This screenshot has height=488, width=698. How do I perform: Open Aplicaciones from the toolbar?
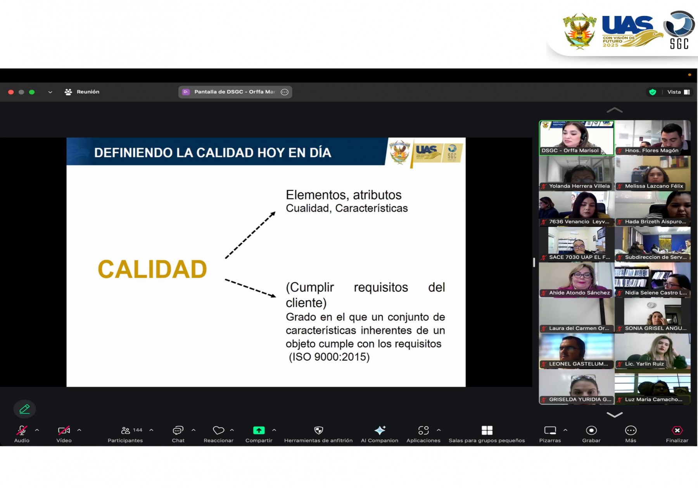423,431
